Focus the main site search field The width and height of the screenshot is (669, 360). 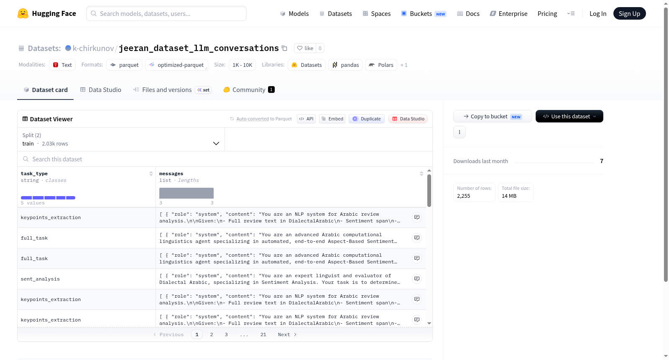(x=166, y=13)
